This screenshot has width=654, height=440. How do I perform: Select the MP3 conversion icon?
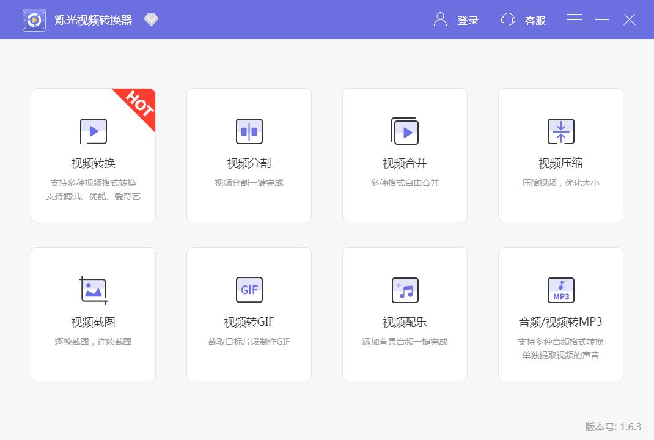(x=560, y=290)
